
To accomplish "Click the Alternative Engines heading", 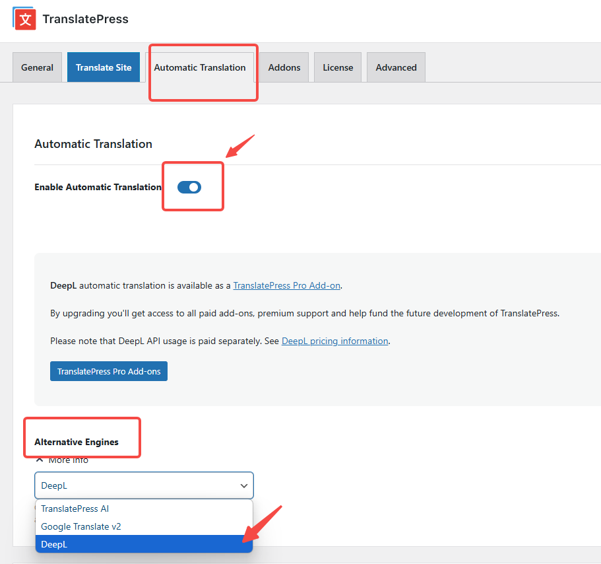I will click(77, 442).
